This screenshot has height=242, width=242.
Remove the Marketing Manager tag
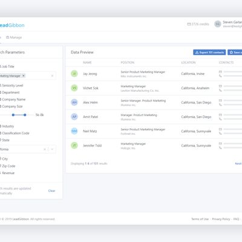[24, 76]
